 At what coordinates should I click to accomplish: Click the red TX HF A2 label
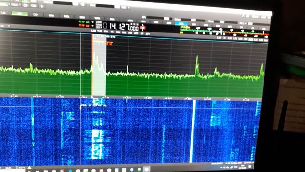[84, 25]
